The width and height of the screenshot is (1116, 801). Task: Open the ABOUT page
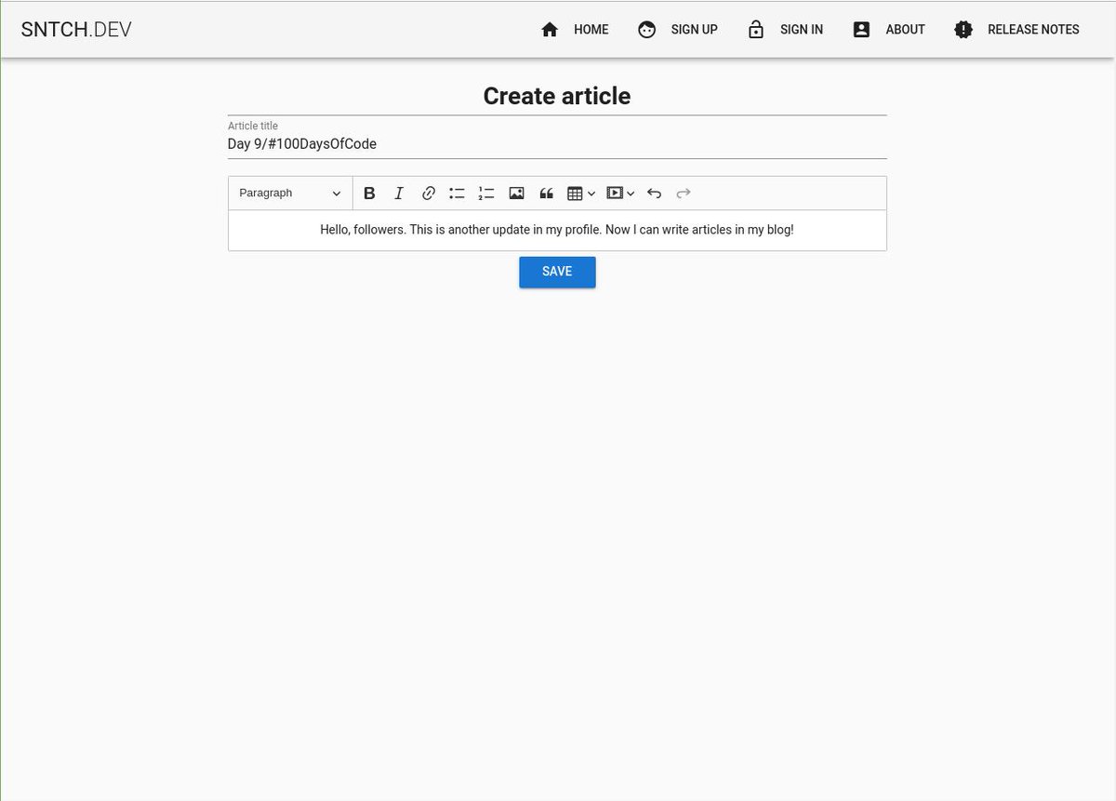905,30
